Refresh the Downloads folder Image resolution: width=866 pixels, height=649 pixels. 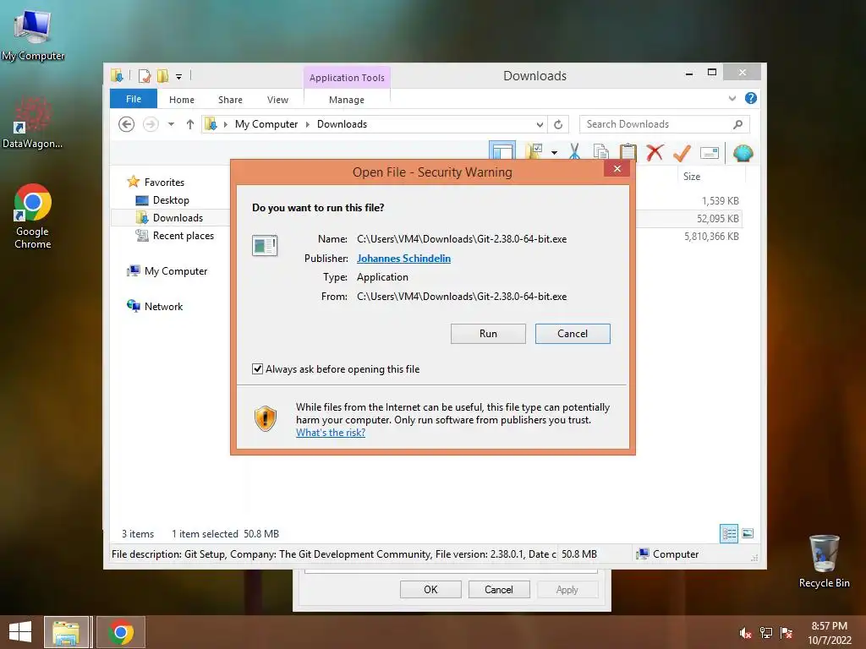coord(558,125)
